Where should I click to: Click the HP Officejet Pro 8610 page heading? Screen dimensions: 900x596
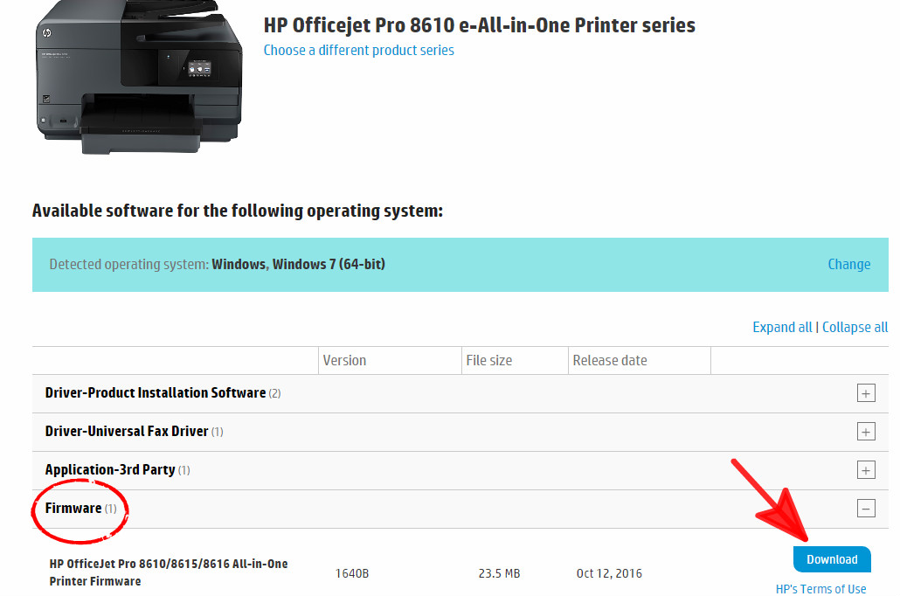point(480,25)
